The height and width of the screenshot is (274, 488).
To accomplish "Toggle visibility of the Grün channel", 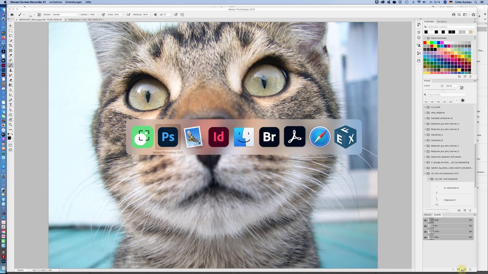I will coord(425,231).
